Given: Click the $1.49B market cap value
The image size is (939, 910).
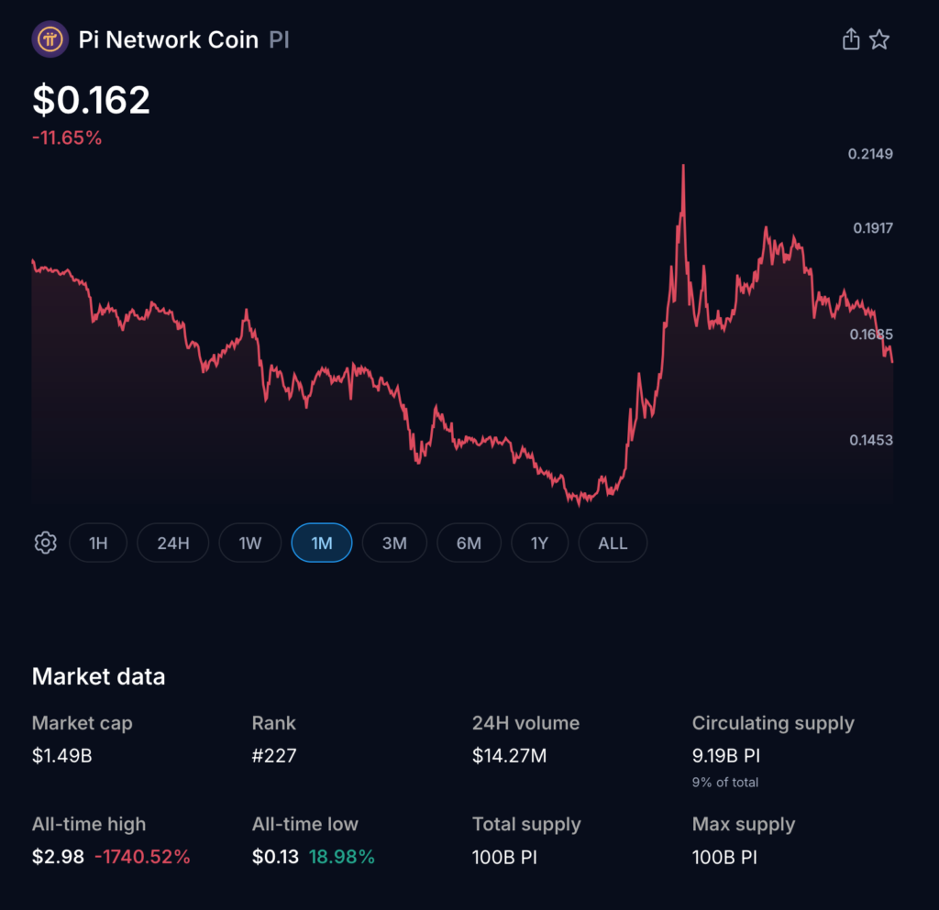Looking at the screenshot, I should [61, 756].
